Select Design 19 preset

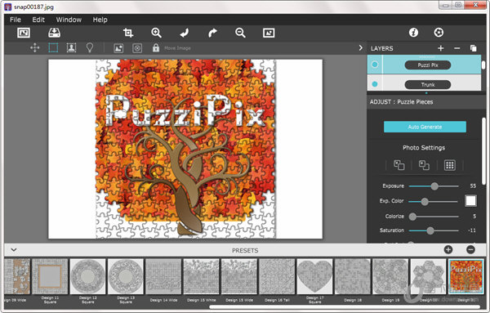click(x=390, y=276)
